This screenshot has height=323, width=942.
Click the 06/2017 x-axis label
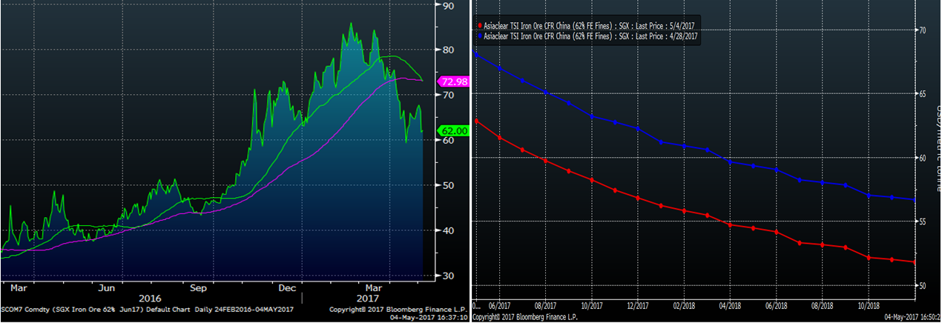pyautogui.click(x=499, y=304)
